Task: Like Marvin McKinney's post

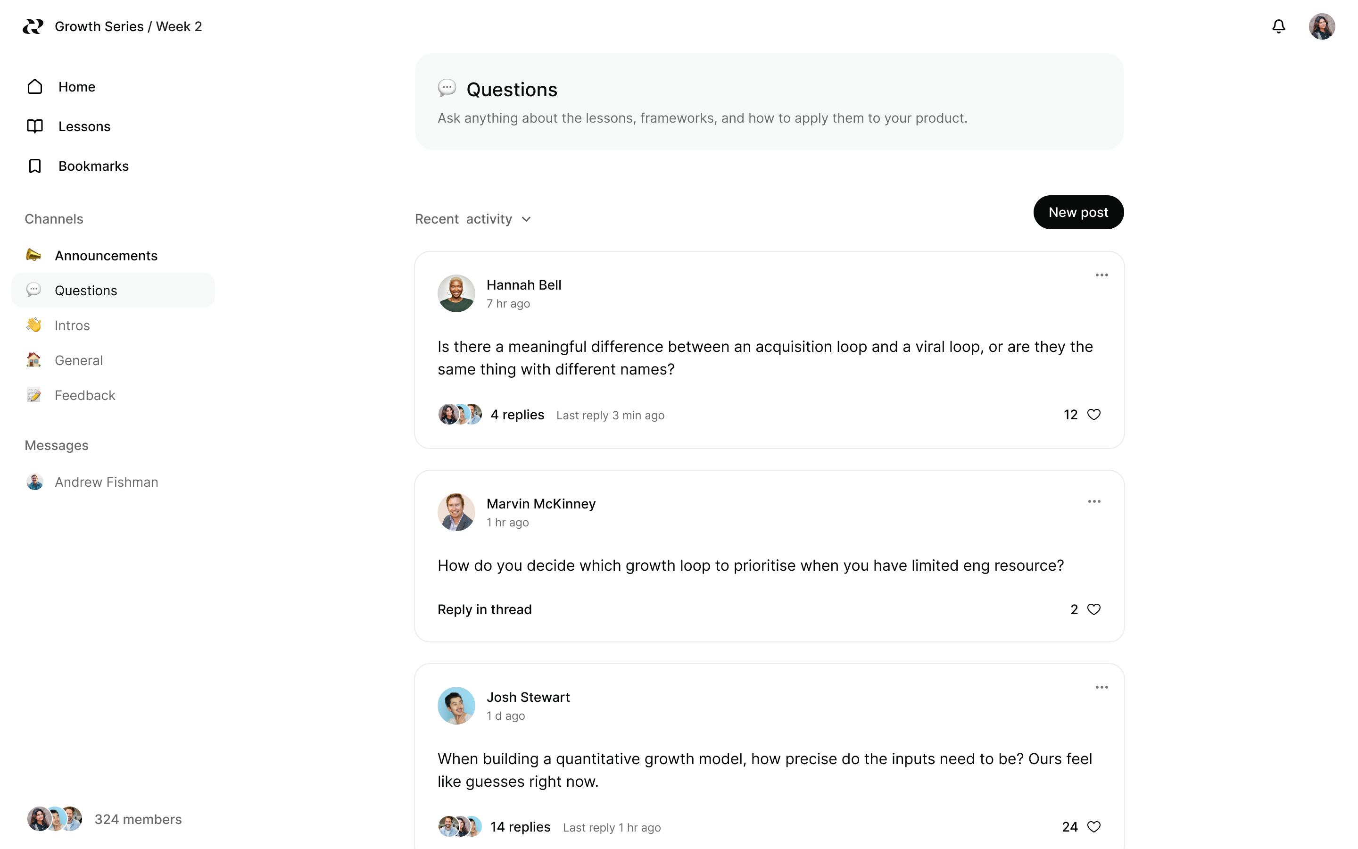Action: click(1095, 609)
